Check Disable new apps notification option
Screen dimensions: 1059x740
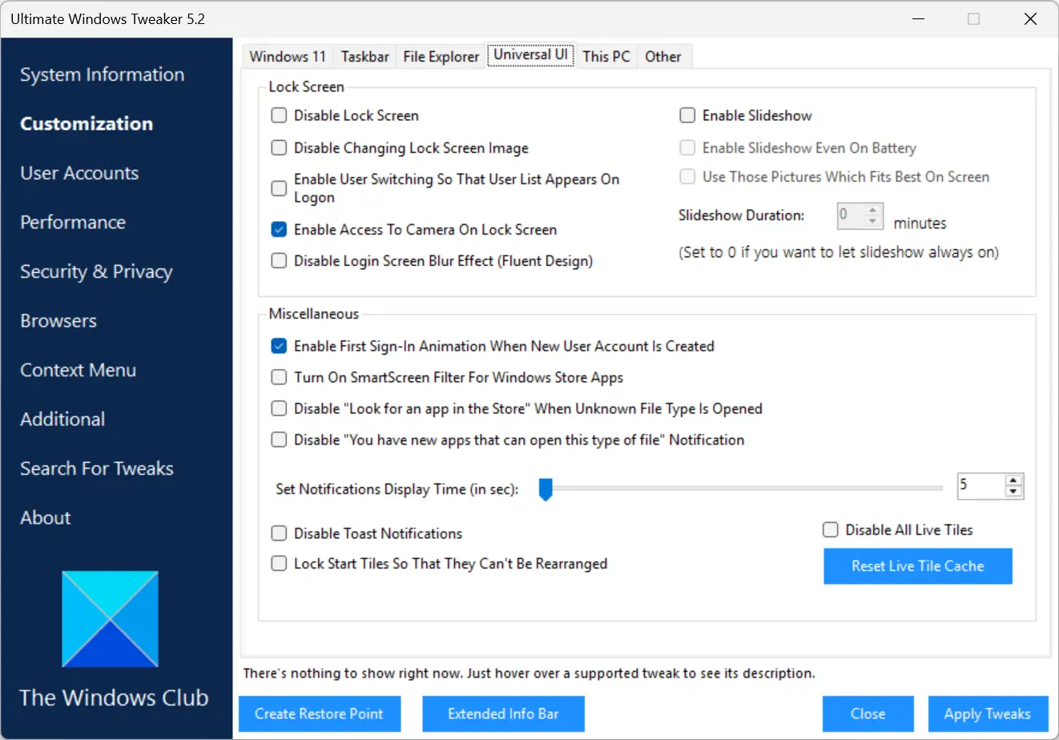point(279,440)
